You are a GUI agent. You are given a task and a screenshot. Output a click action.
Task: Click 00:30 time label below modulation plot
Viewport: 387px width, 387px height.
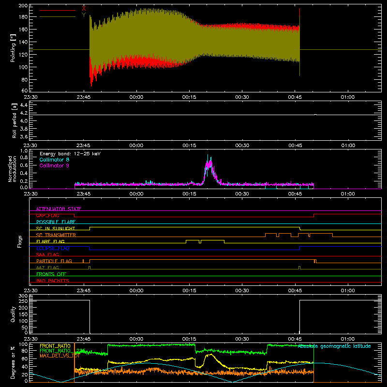242,194
